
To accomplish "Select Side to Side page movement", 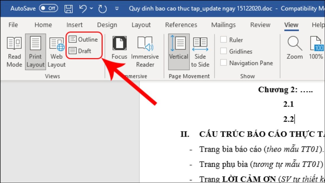I will 200,52.
